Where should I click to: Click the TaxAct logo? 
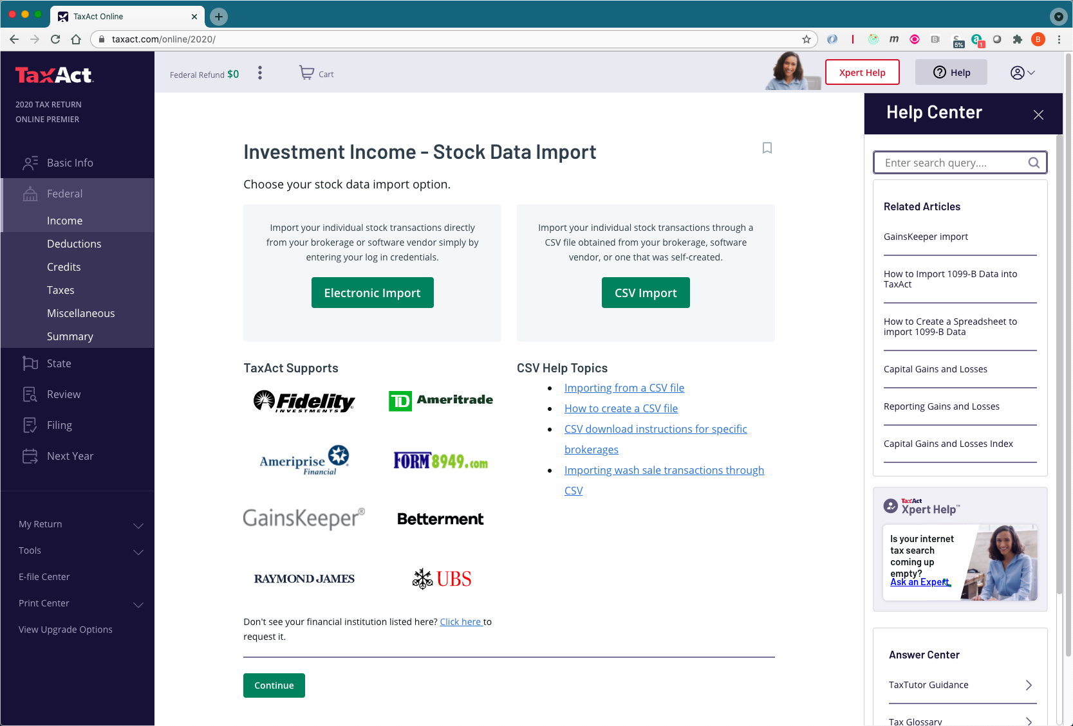coord(54,75)
